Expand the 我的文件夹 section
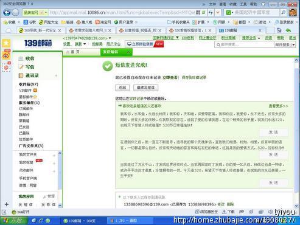This screenshot has height=225, width=300. 54,155
